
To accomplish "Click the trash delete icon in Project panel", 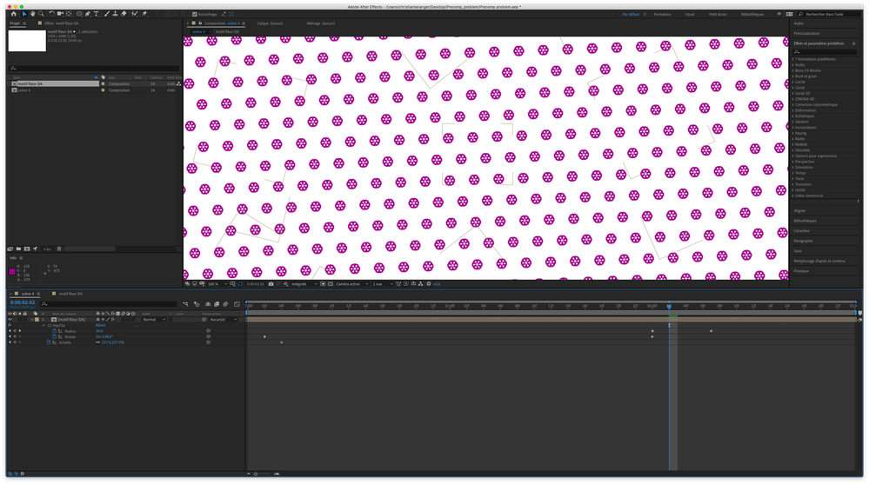I will 59,249.
